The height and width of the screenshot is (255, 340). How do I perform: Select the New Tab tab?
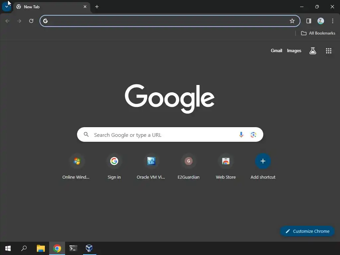pos(51,7)
